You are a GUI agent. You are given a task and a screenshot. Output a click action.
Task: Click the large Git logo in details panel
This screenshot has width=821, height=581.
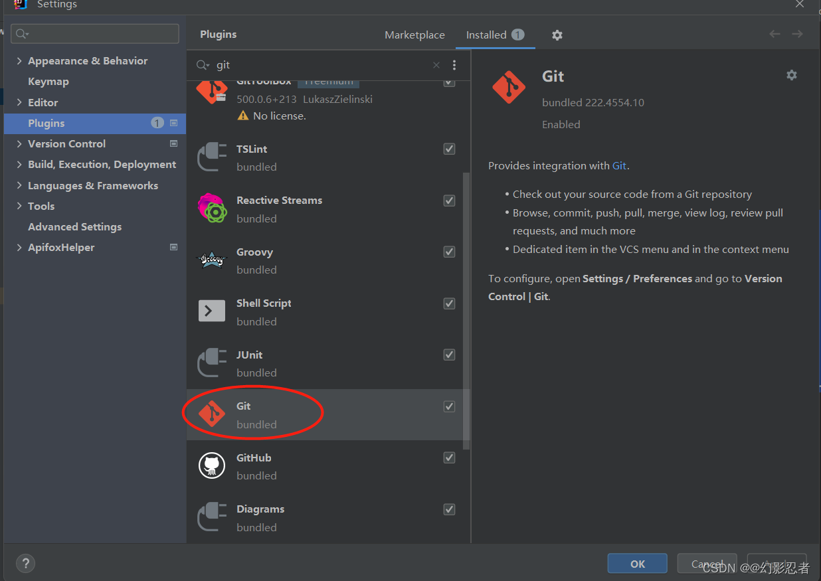pos(509,87)
